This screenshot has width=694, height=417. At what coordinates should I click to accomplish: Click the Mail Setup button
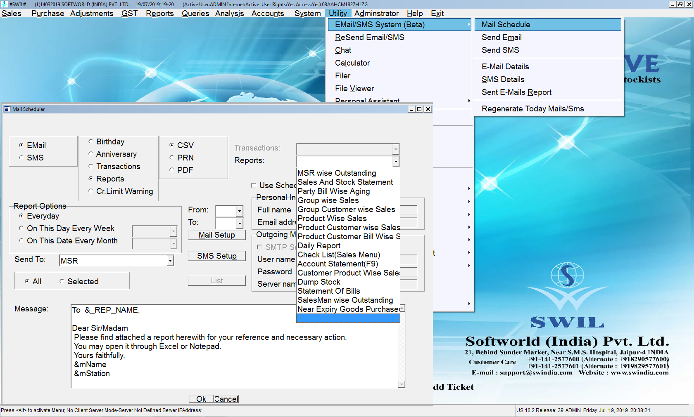pyautogui.click(x=217, y=235)
